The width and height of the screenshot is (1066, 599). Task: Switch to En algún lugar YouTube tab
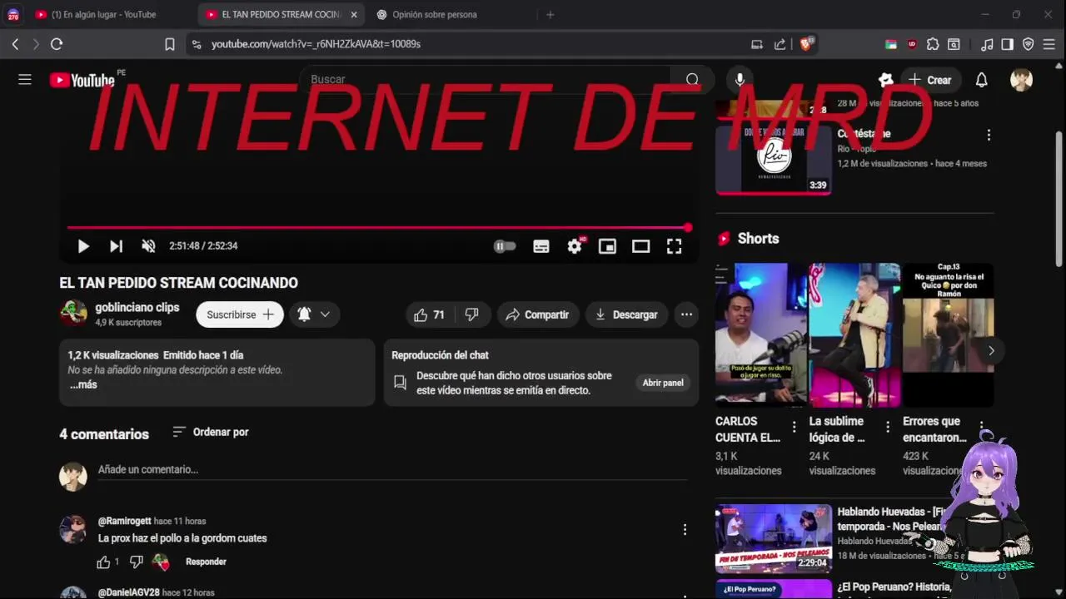pyautogui.click(x=103, y=14)
